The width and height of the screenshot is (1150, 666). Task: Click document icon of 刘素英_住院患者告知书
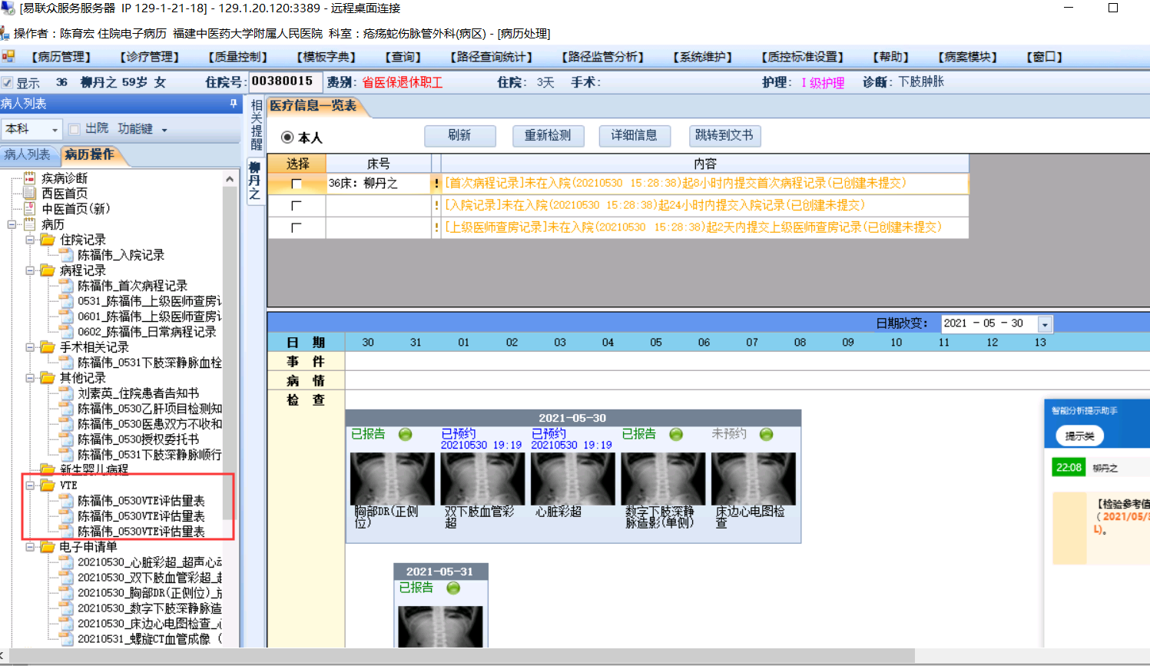(66, 393)
